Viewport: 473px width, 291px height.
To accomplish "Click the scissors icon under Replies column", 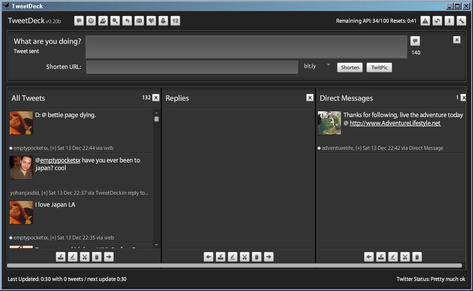I will pos(245,257).
